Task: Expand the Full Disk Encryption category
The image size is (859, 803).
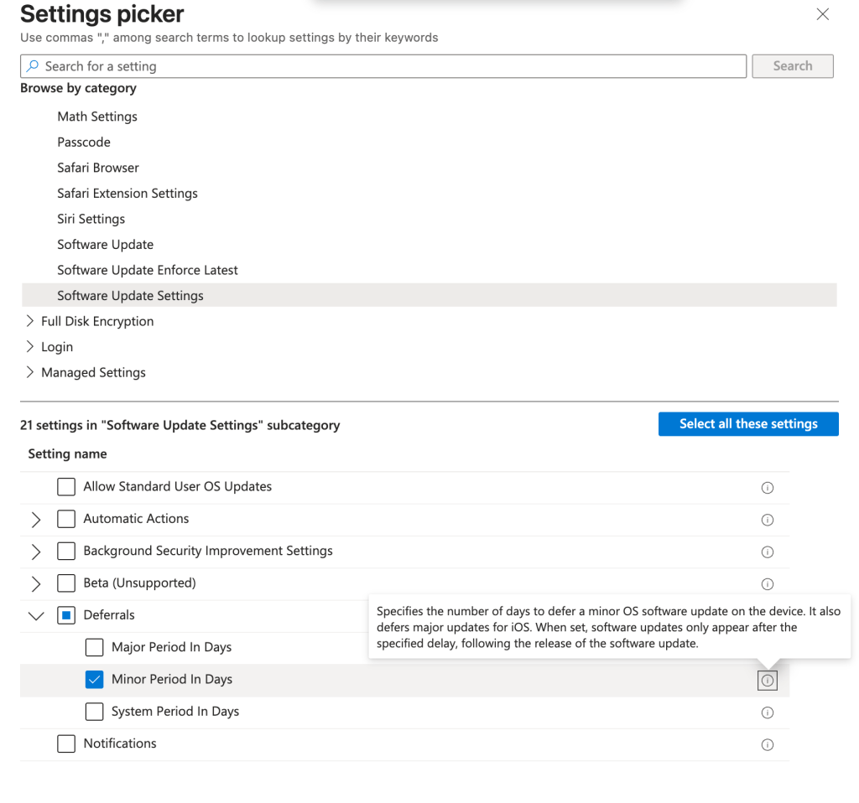Action: [30, 321]
